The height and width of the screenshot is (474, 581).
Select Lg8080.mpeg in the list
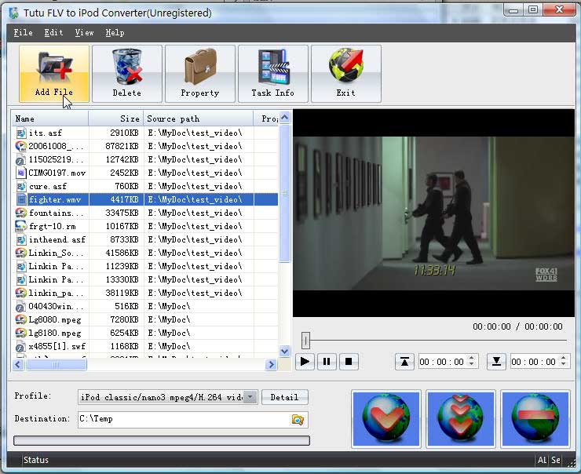(145, 319)
